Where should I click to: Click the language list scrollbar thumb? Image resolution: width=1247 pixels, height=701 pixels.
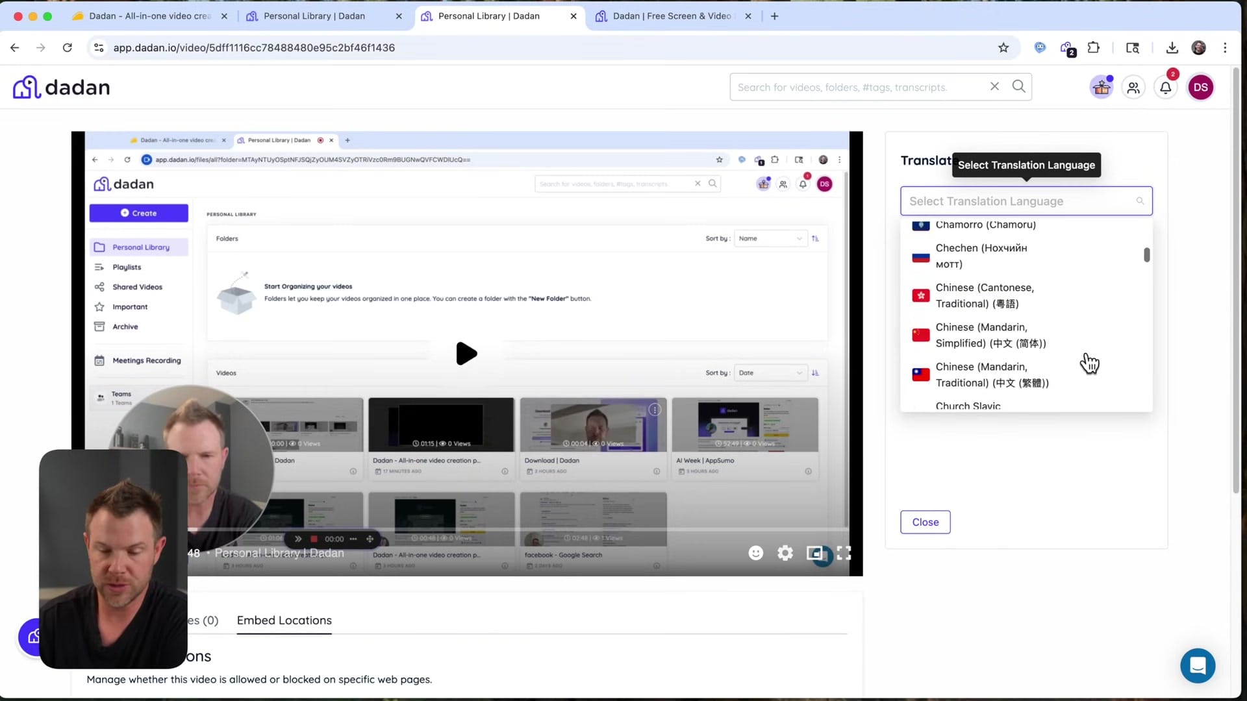tap(1147, 255)
